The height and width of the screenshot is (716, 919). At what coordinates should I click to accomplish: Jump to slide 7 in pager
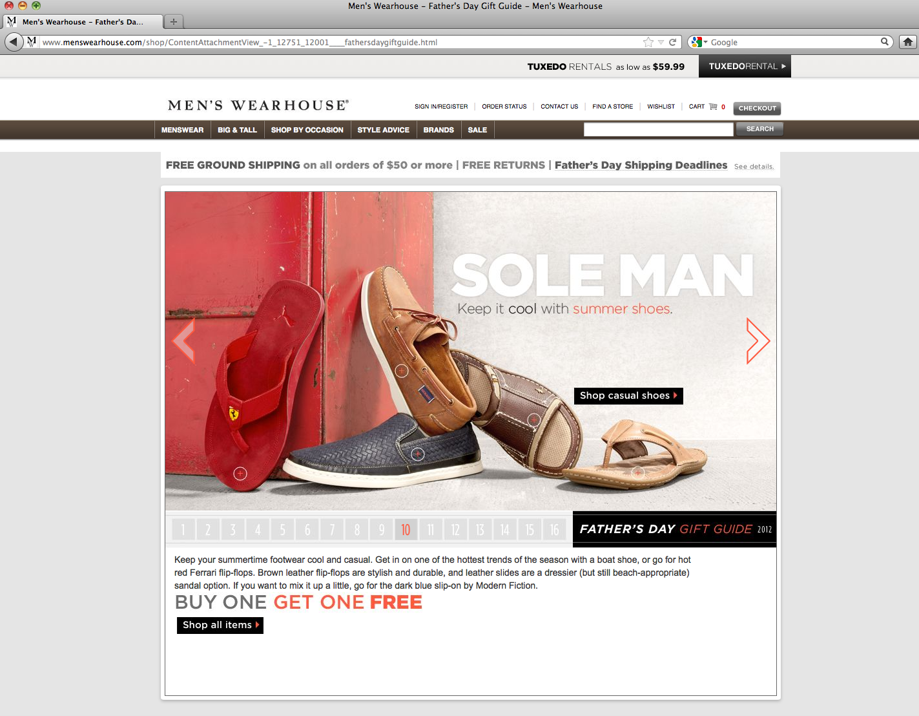(332, 530)
